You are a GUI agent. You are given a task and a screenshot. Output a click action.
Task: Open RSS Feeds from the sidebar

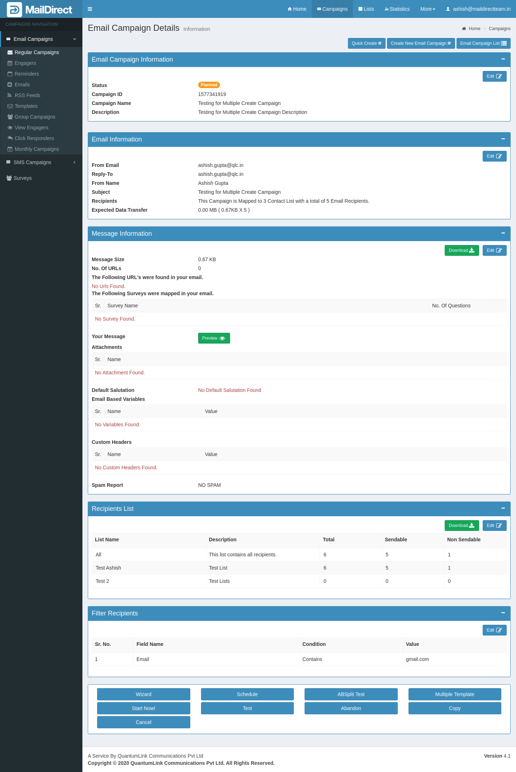point(27,95)
